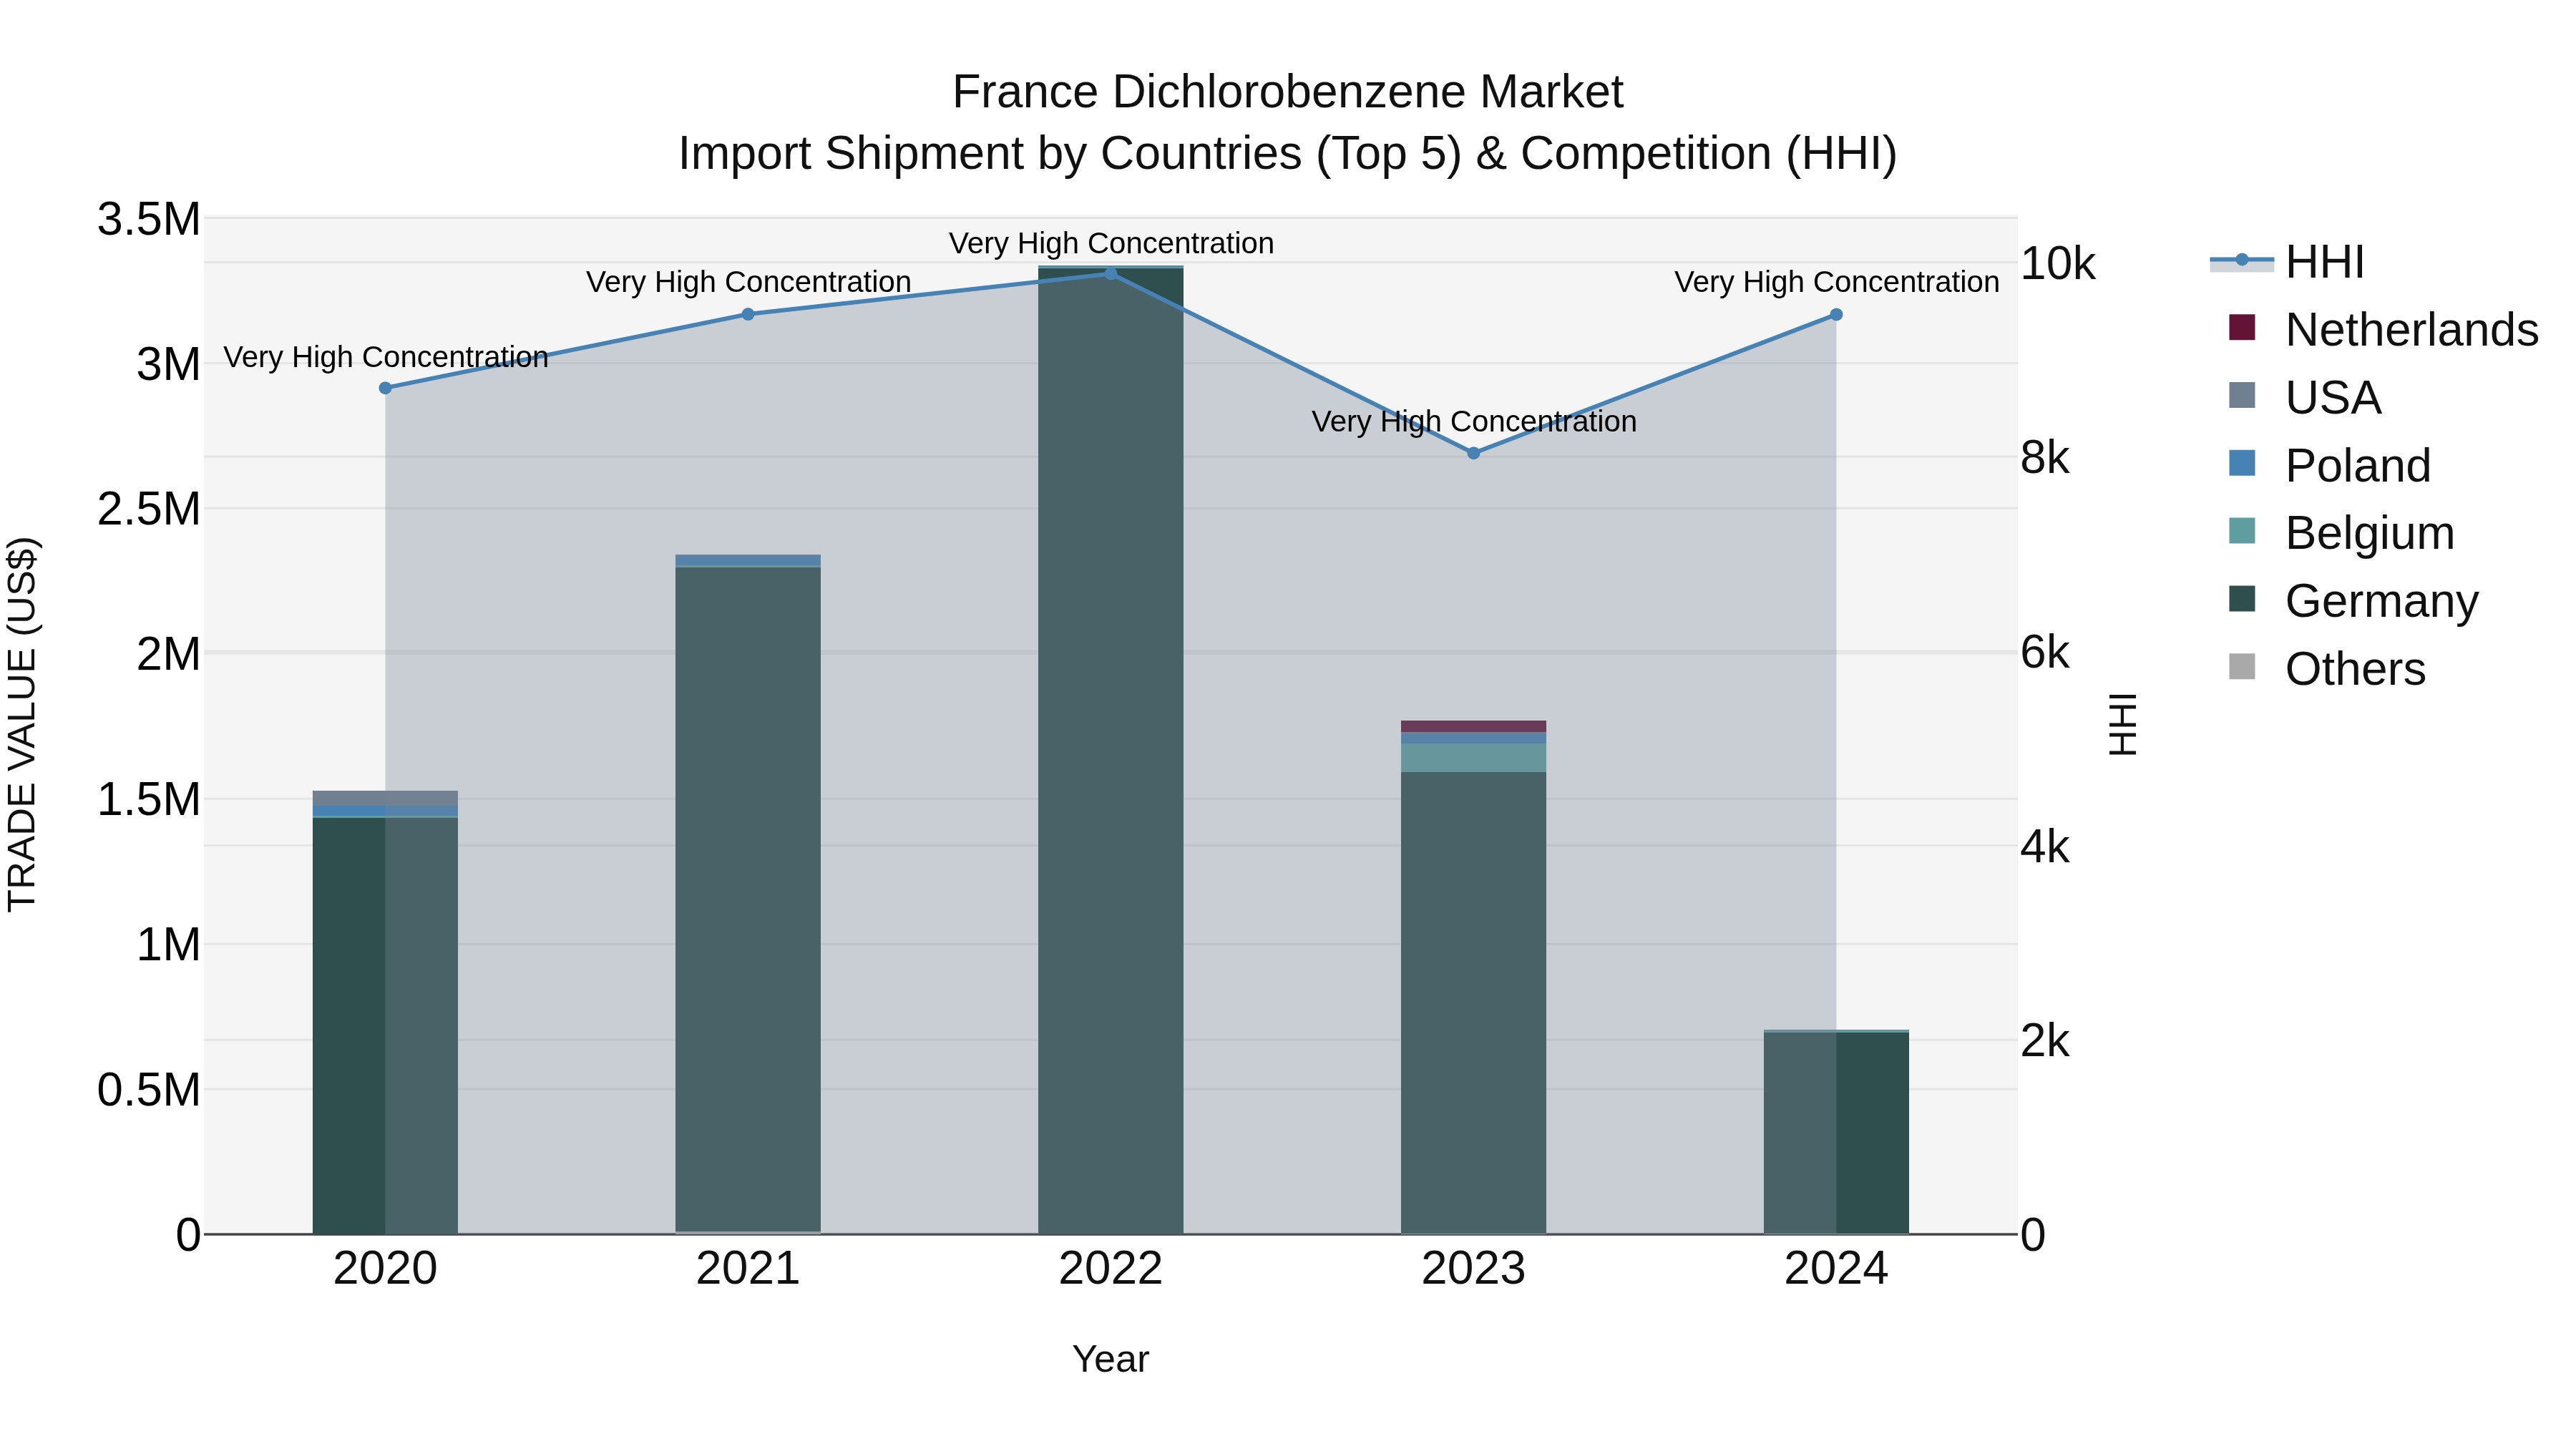The height and width of the screenshot is (1449, 2576).
Task: Click the 2k HHI axis tick label
Action: (x=2045, y=1041)
